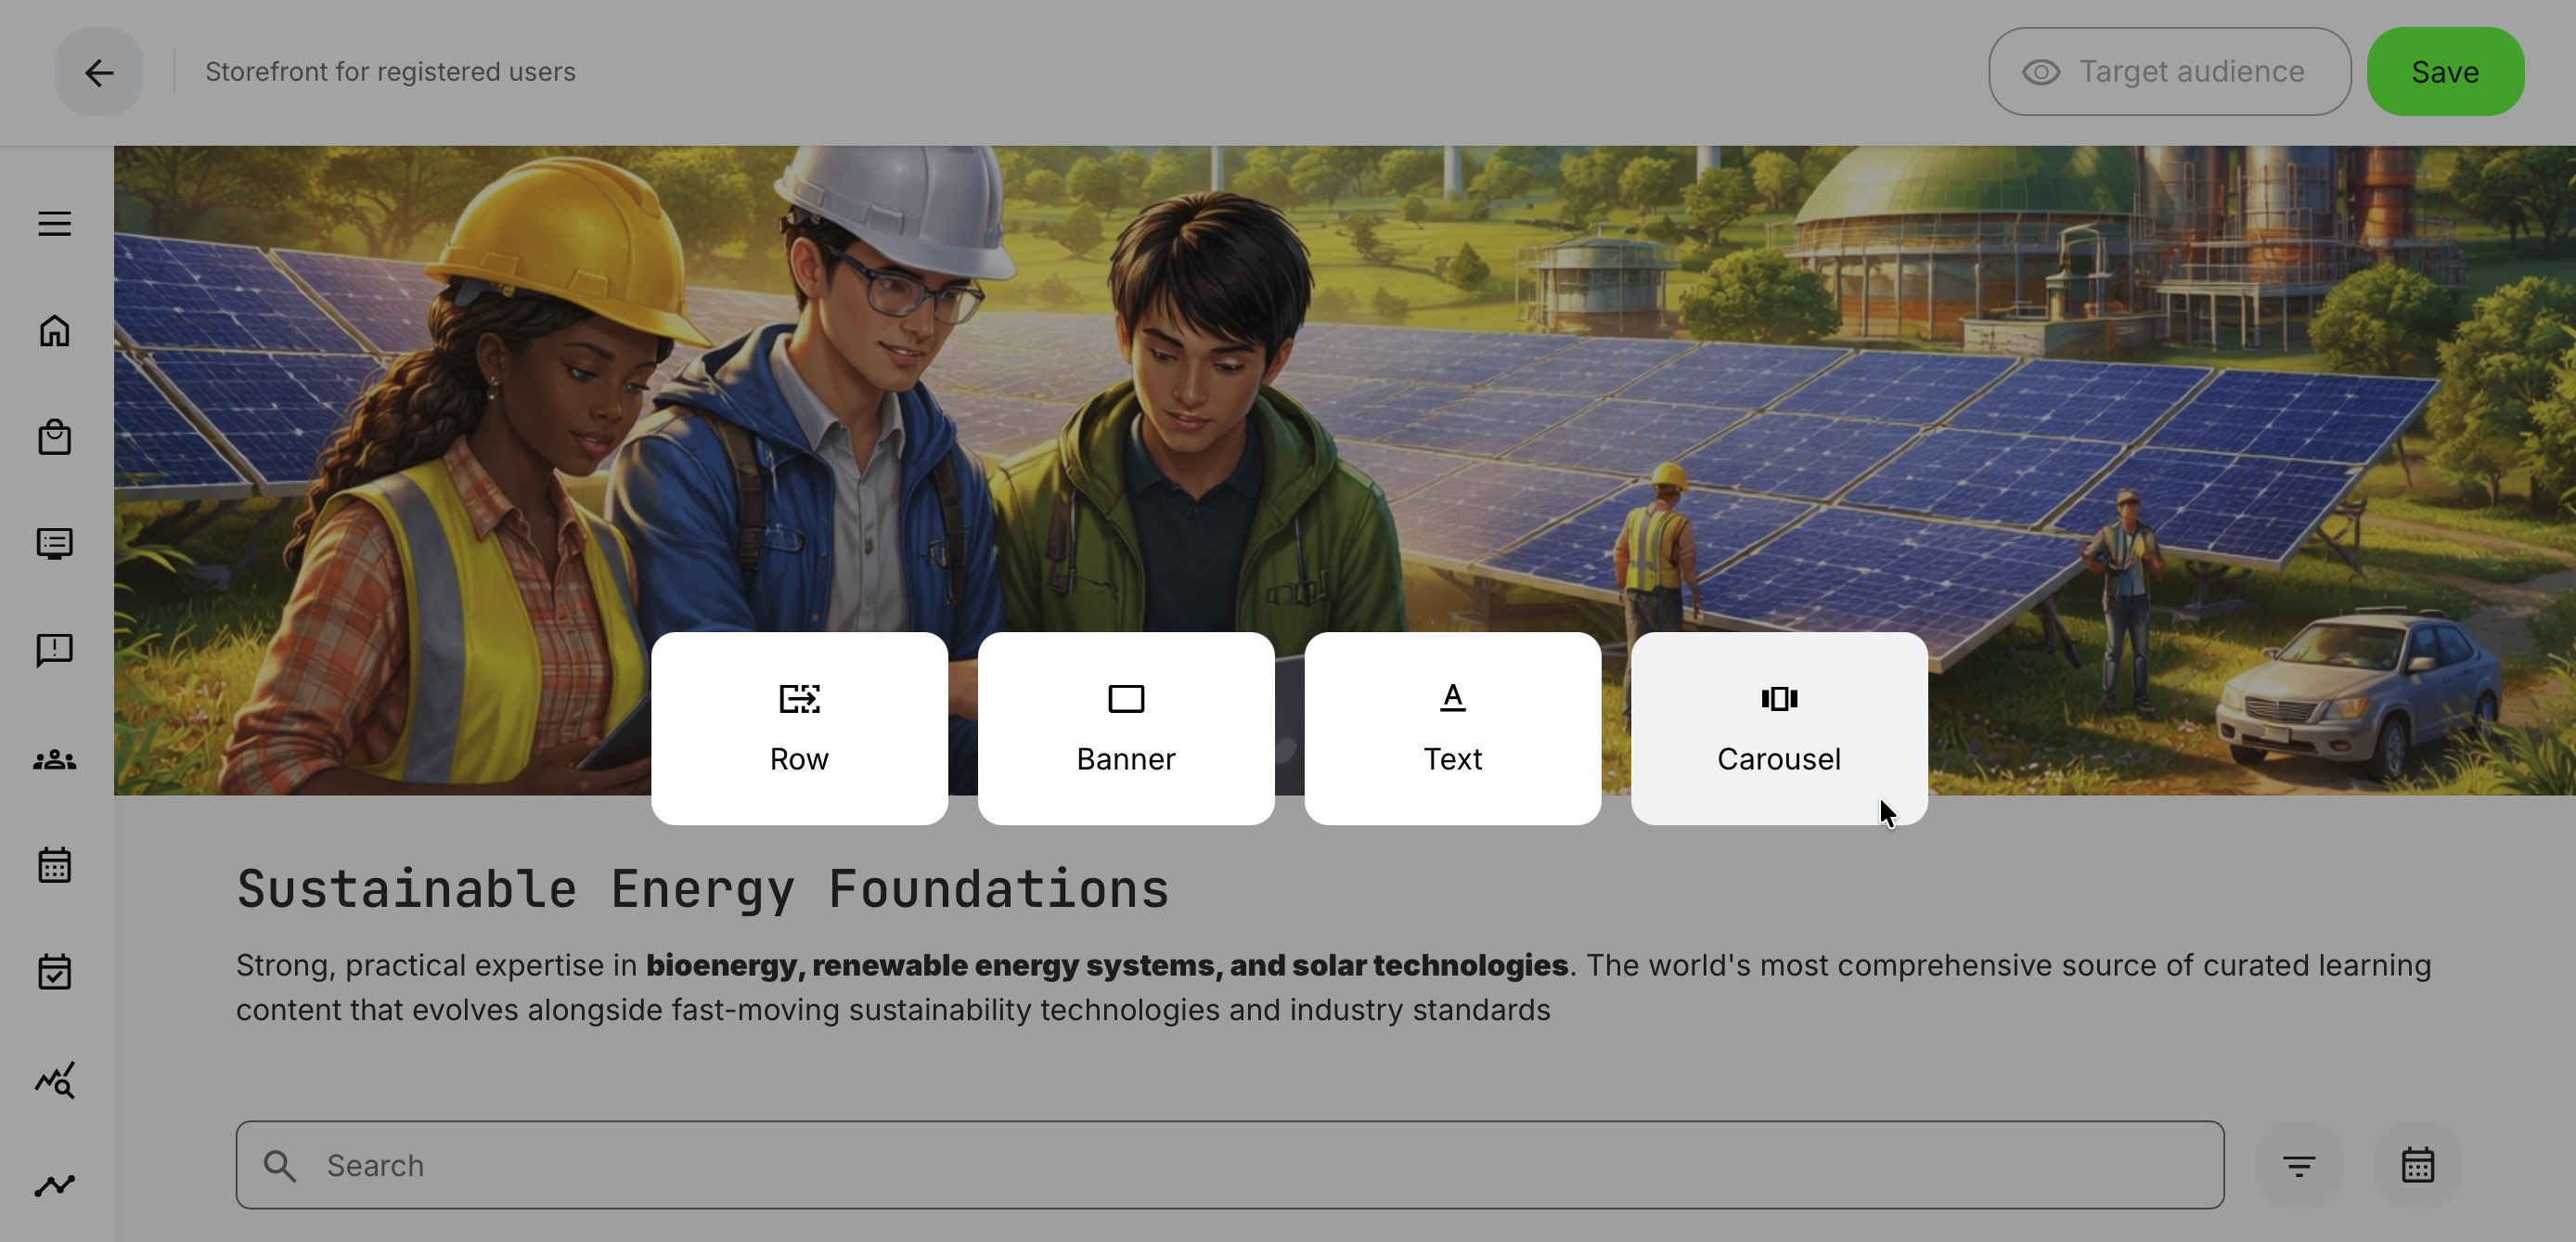Viewport: 2576px width, 1242px height.
Task: Choose the Row block option
Action: click(799, 728)
